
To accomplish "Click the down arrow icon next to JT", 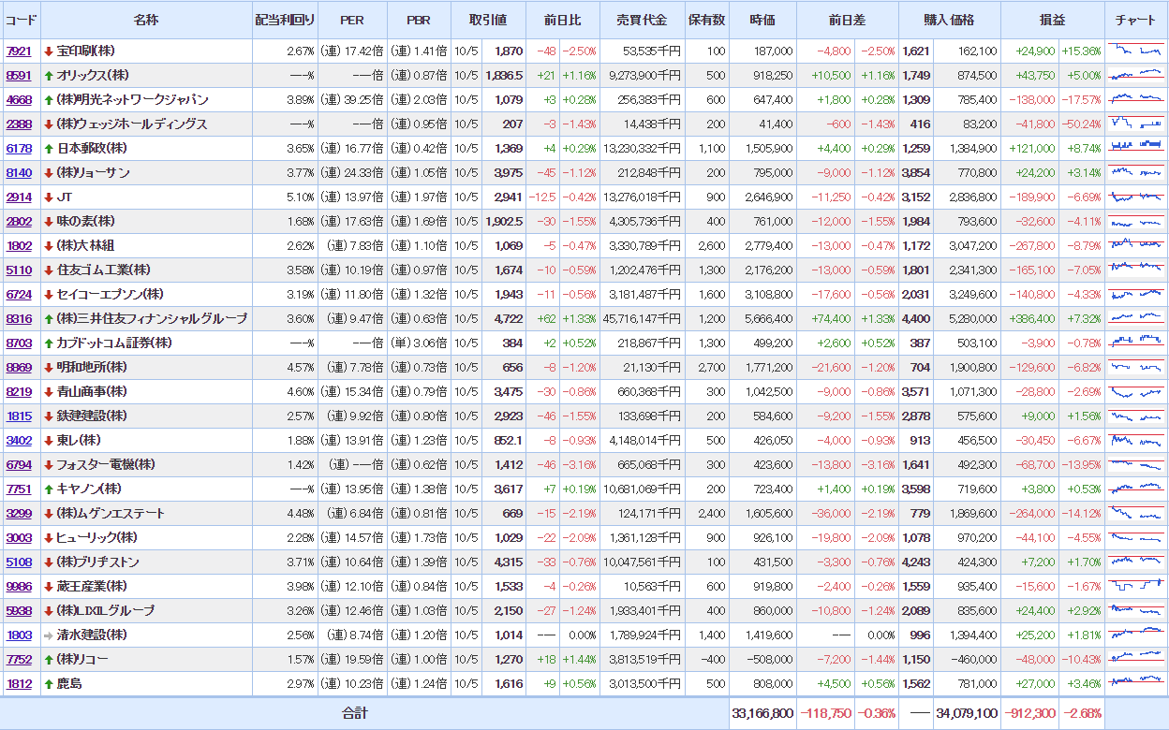I will click(49, 197).
